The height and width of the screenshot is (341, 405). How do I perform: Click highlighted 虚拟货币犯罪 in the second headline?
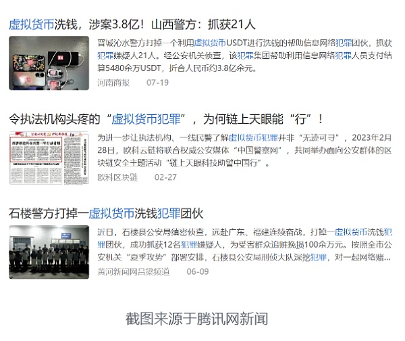146,119
